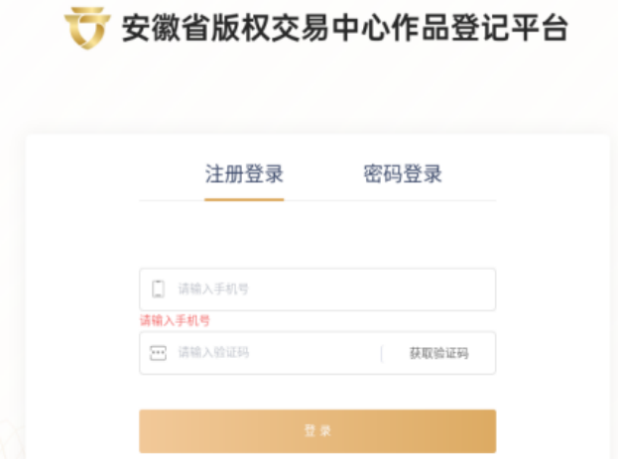Request a code via 获取验证码
This screenshot has height=460, width=618.
click(x=438, y=353)
